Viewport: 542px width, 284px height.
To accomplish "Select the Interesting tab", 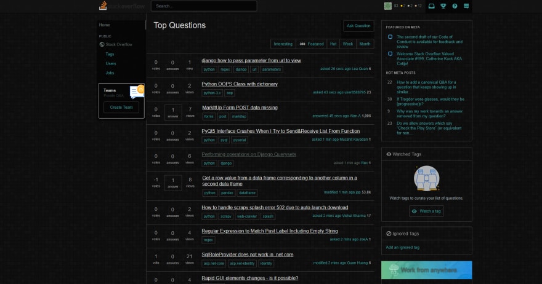I will point(283,44).
